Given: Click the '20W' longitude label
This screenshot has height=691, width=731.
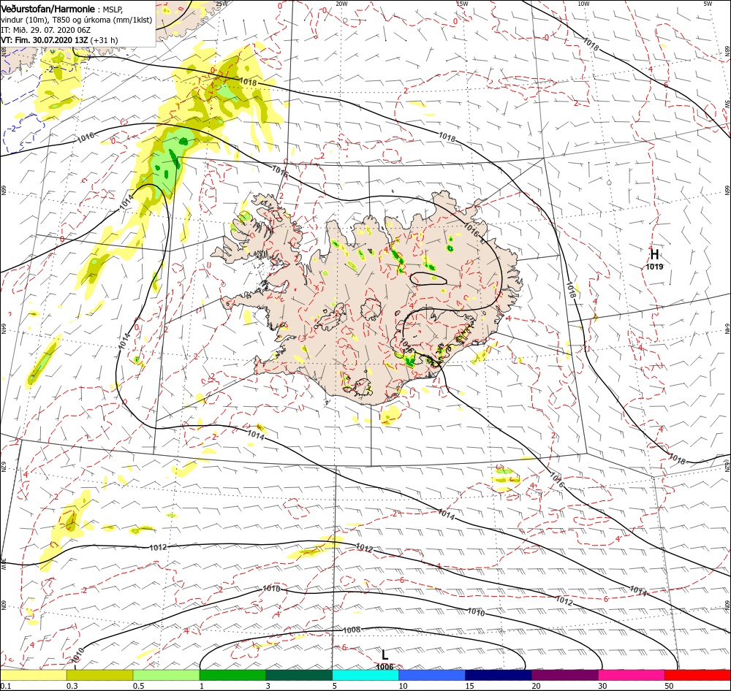Looking at the screenshot, I should [341, 4].
